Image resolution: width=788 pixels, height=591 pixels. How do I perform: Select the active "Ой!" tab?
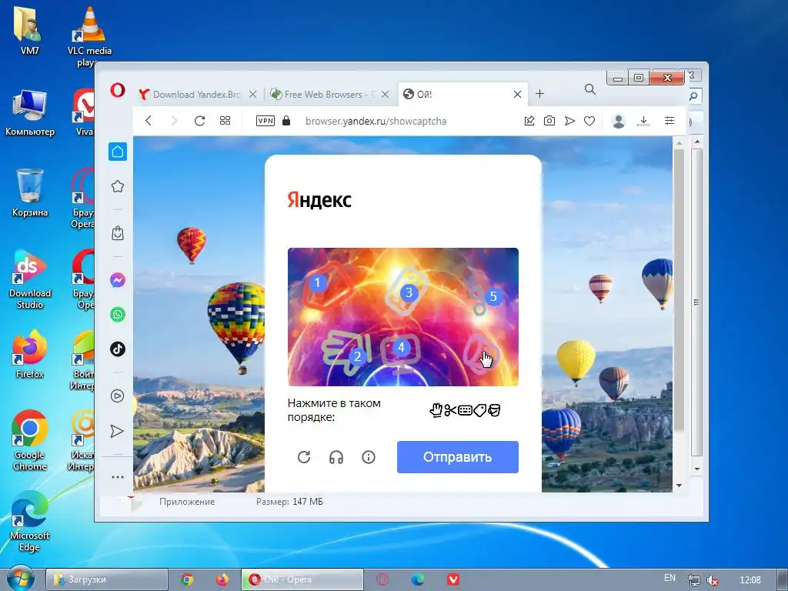click(462, 94)
